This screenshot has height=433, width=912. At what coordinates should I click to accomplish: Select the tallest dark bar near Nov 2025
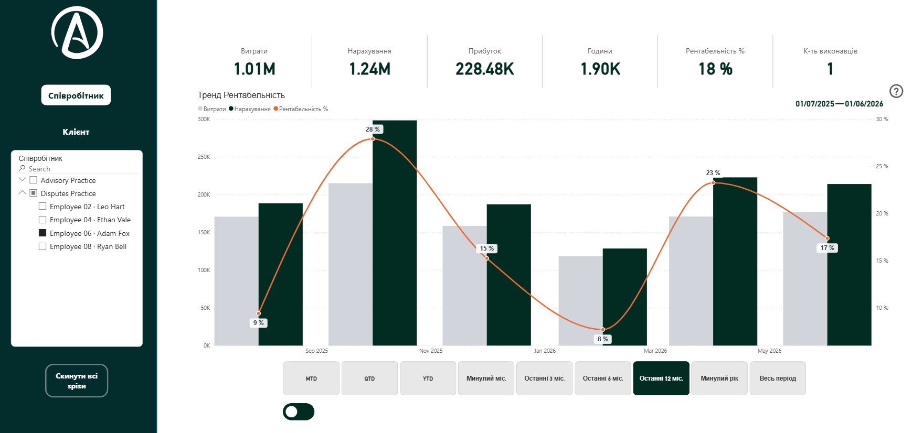tap(395, 233)
